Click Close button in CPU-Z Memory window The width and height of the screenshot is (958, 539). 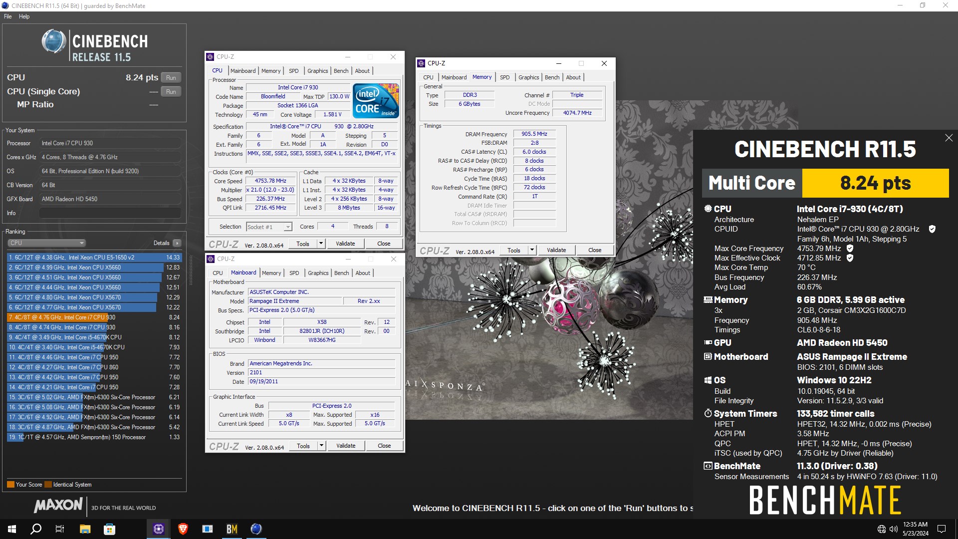[x=595, y=250]
